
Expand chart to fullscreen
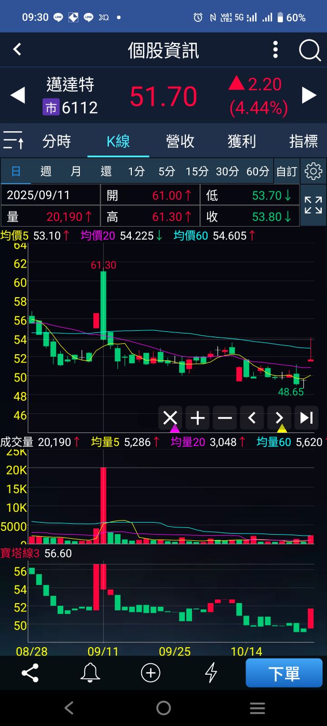(x=313, y=205)
